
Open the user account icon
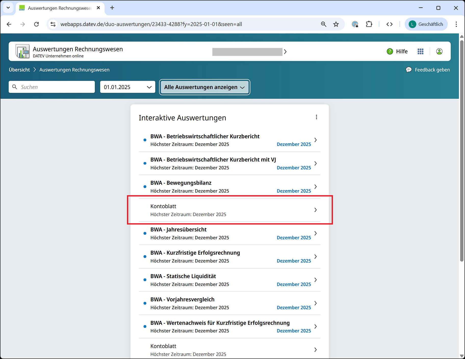[439, 51]
